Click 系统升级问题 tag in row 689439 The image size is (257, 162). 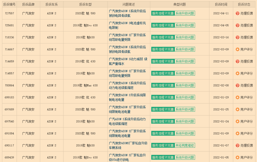coord(185,157)
